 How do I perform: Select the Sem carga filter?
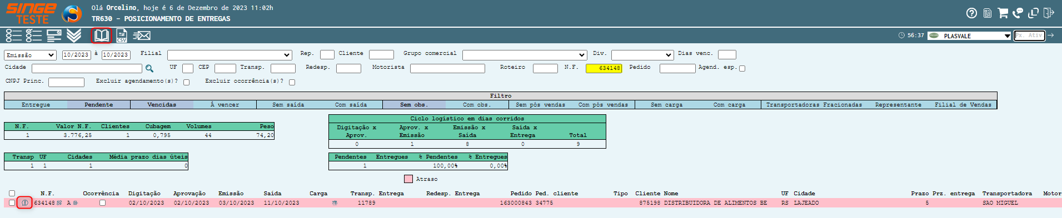pos(666,105)
